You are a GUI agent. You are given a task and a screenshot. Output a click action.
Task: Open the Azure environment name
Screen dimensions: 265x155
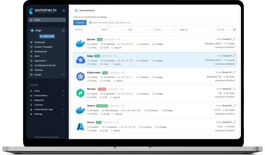[91, 122]
